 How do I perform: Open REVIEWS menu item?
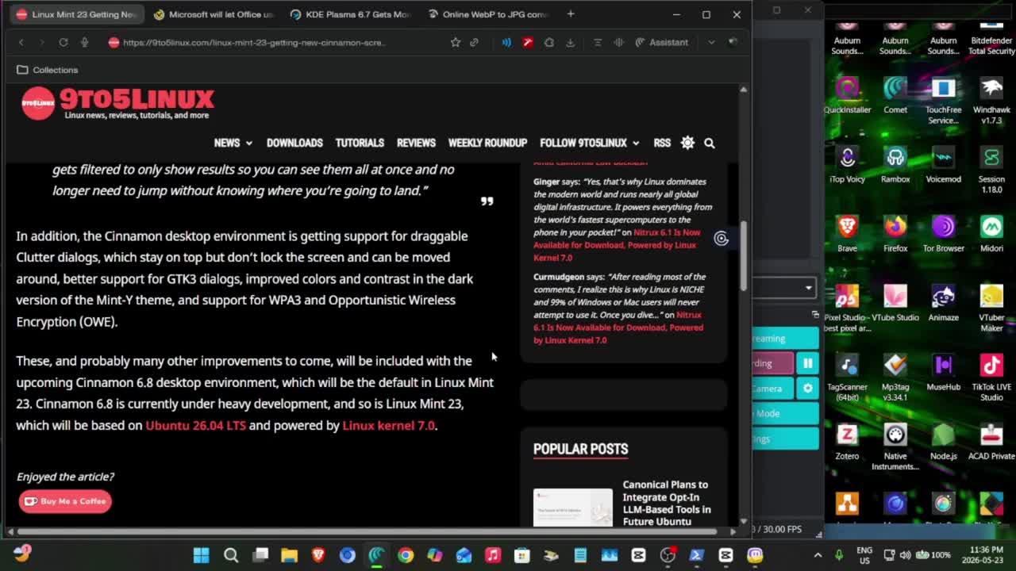click(416, 143)
